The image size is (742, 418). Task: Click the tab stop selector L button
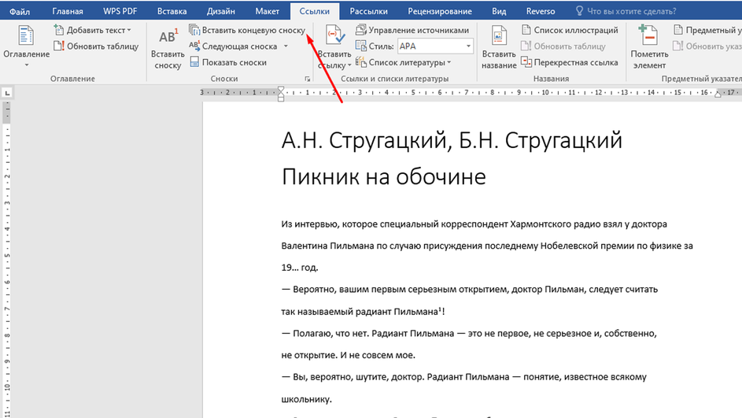pyautogui.click(x=7, y=93)
